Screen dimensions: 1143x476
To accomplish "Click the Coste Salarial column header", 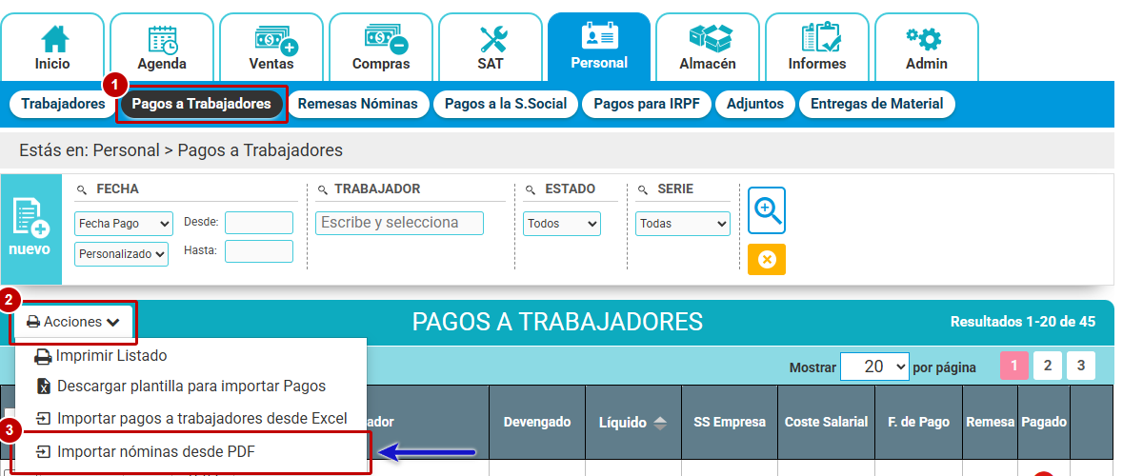I will pyautogui.click(x=826, y=422).
